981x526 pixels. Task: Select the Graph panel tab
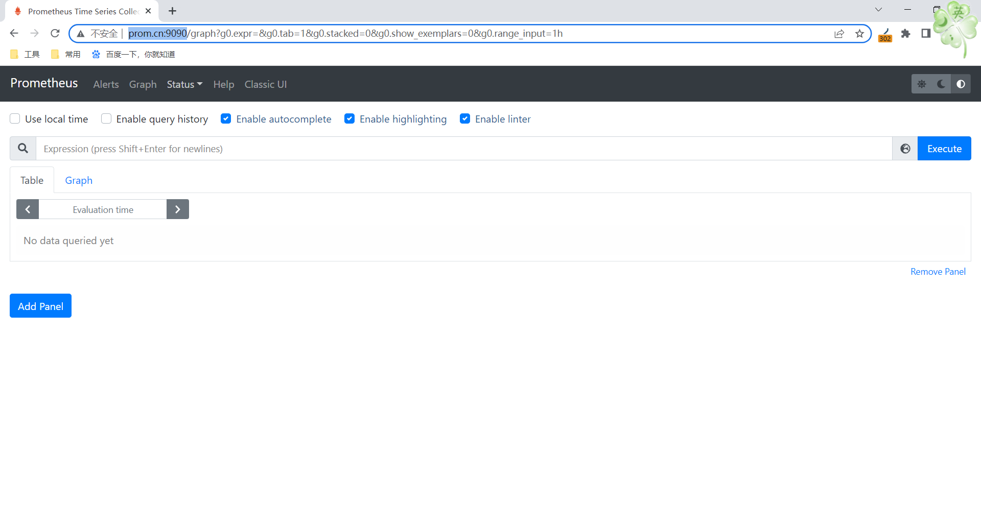point(79,180)
